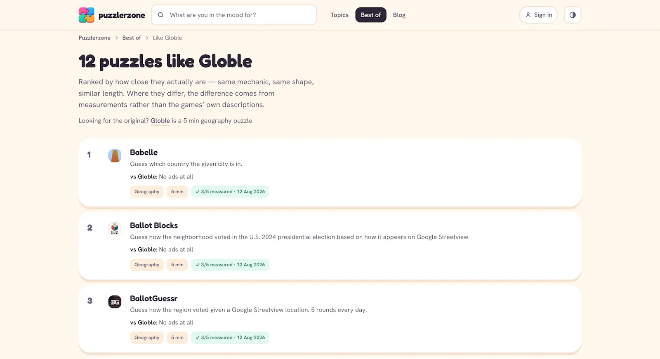Screen dimensions: 660x359
Task: Click 'vs Globle: No ads at all' under Babelle
Action: (x=162, y=177)
